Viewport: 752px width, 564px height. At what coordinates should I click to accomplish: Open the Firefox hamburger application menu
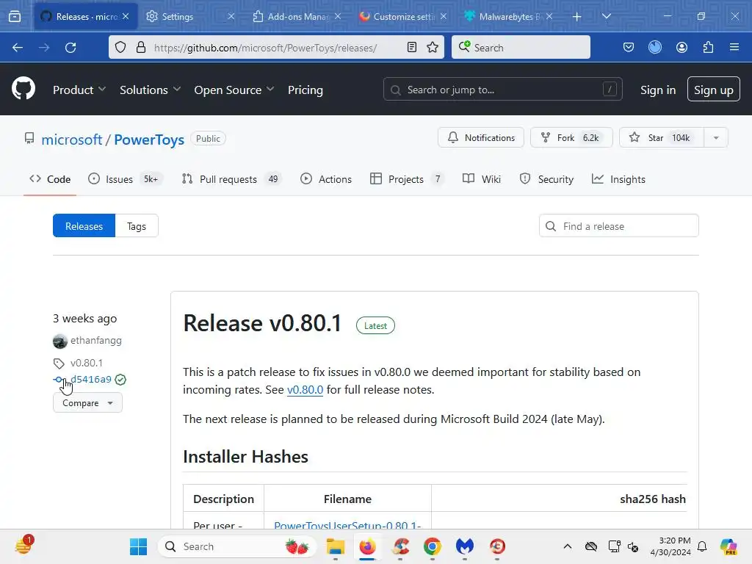[734, 47]
